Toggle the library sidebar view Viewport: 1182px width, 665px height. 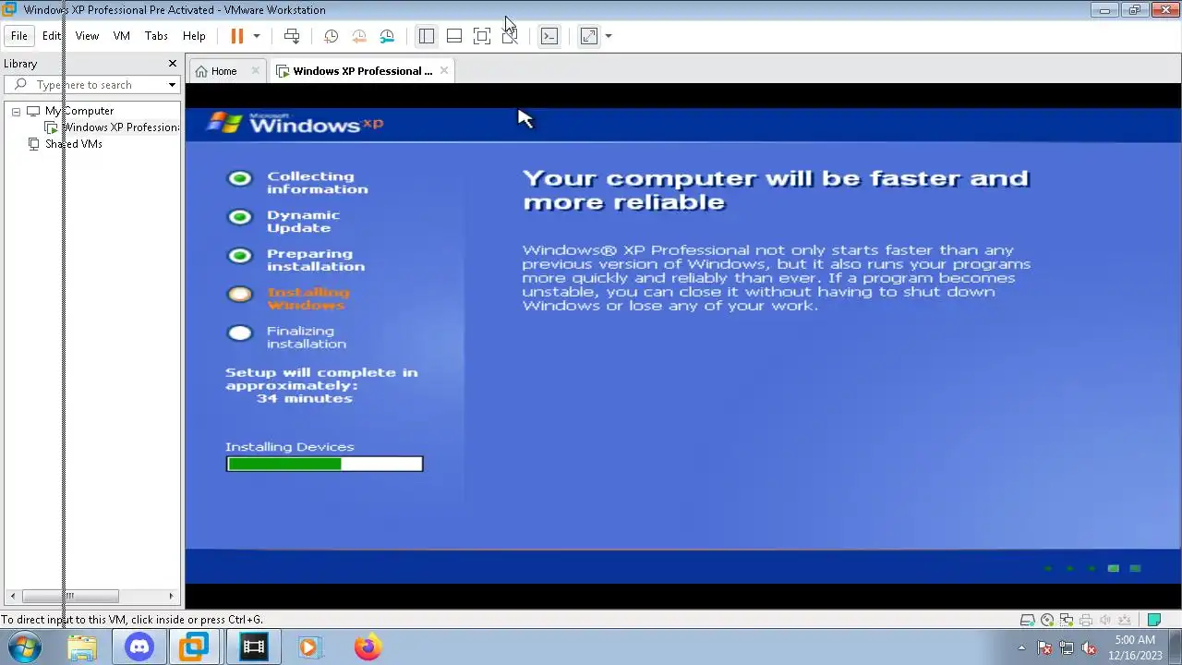426,36
